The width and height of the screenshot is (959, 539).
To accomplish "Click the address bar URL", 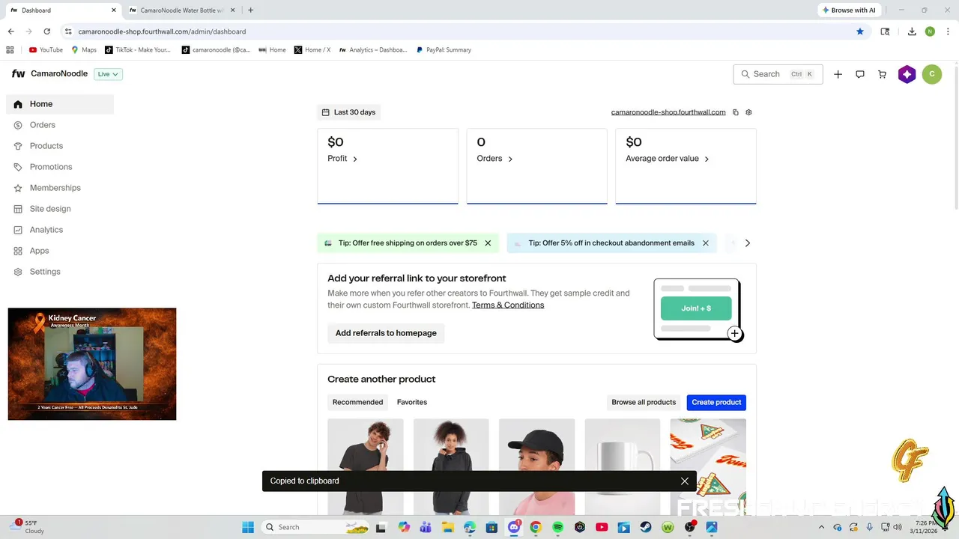I will 162,31.
